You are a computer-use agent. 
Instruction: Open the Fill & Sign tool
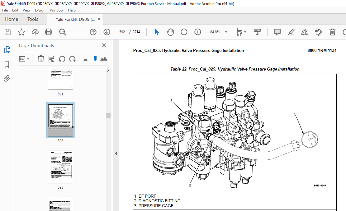(x=305, y=32)
